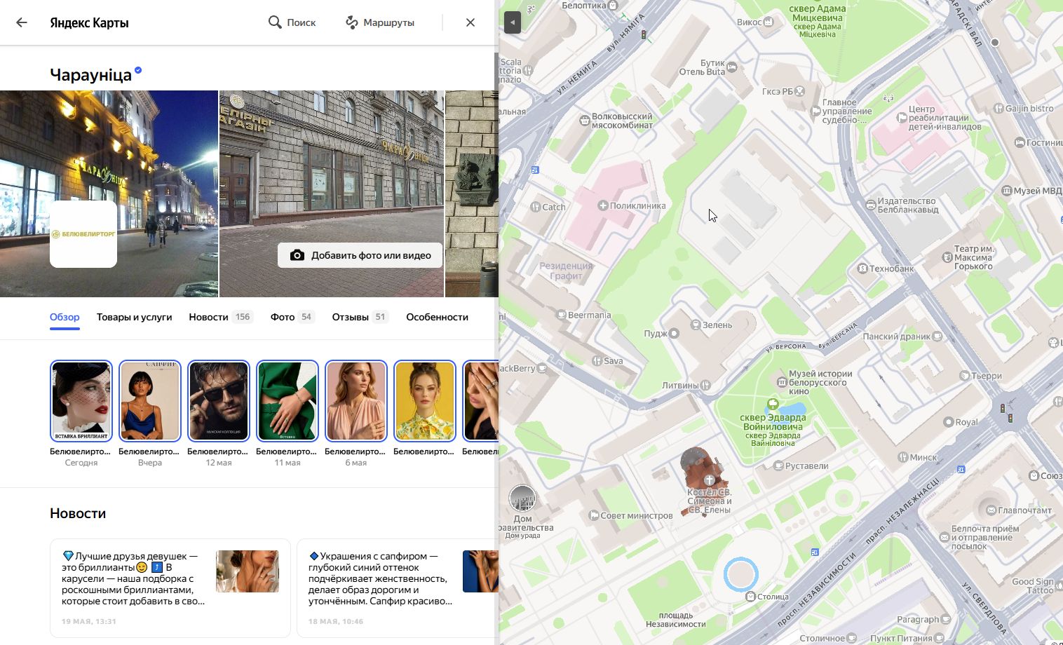Screen dimensions: 1063x645
Task: Click the Sava map marker
Action: (597, 361)
